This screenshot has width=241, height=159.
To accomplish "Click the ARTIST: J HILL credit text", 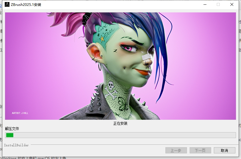I will pos(20,113).
